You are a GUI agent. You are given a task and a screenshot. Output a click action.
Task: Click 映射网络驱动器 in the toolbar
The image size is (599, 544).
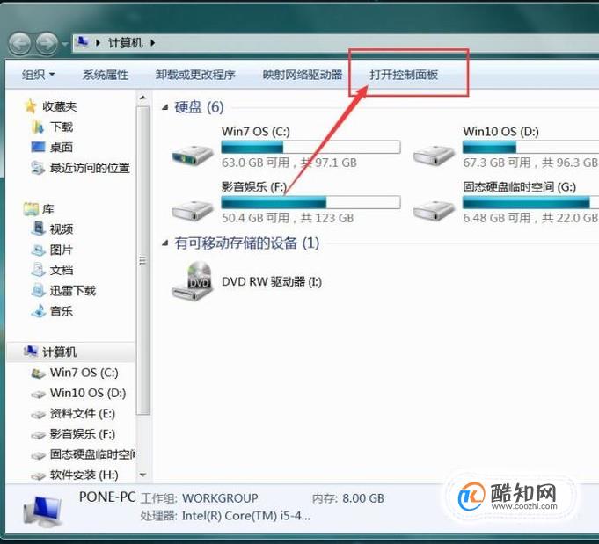coord(303,75)
